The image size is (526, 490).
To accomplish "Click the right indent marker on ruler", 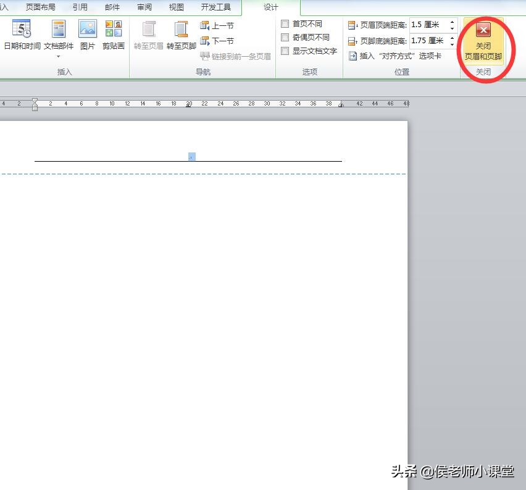I will click(341, 105).
